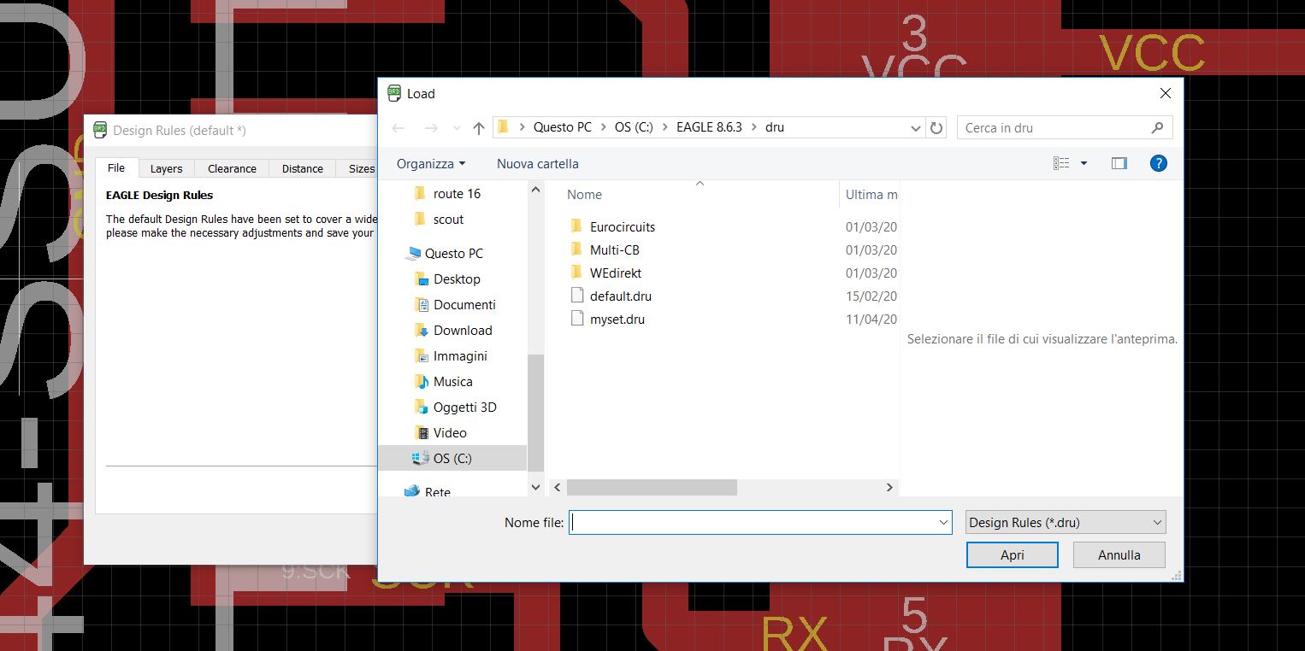Select OS (C:) drive in navigation pane
Image resolution: width=1305 pixels, height=651 pixels.
pyautogui.click(x=452, y=459)
